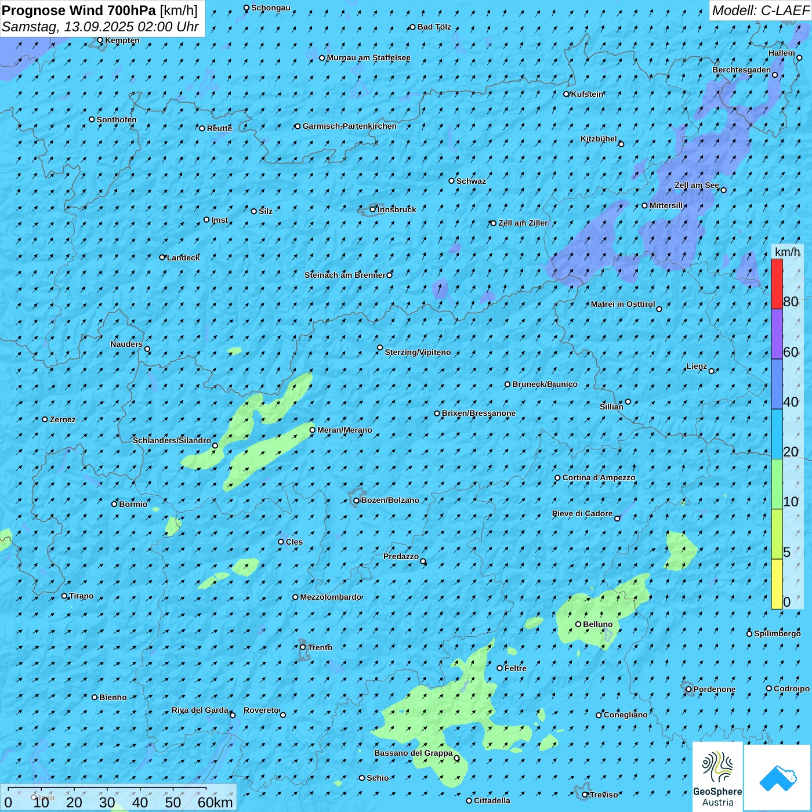Viewport: 812px width, 812px height.
Task: Click the Kufstein city label
Action: tap(588, 94)
